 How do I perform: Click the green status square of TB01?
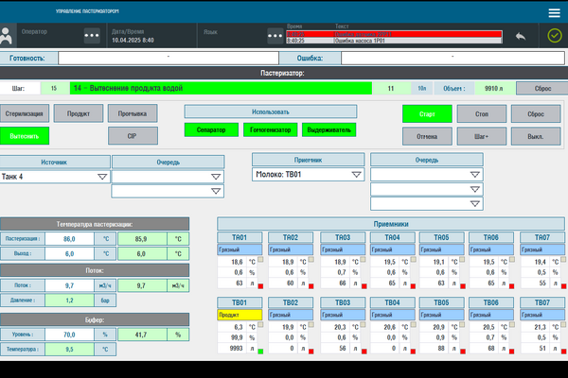(x=260, y=352)
